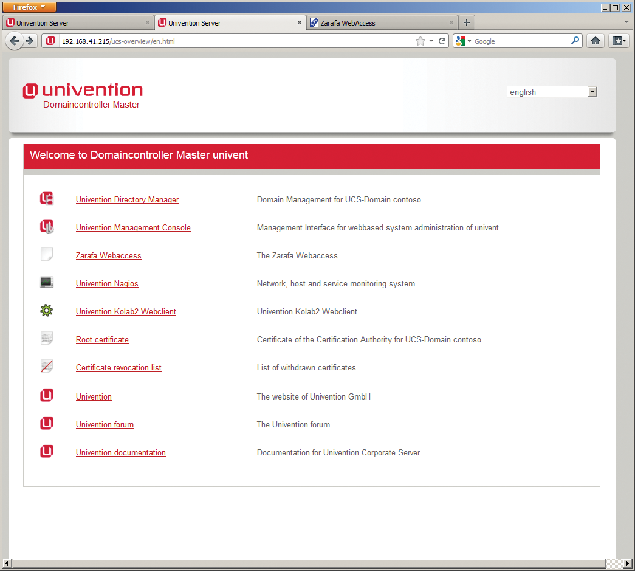Click the search magnifier icon
This screenshot has height=571, width=635.
tap(575, 41)
